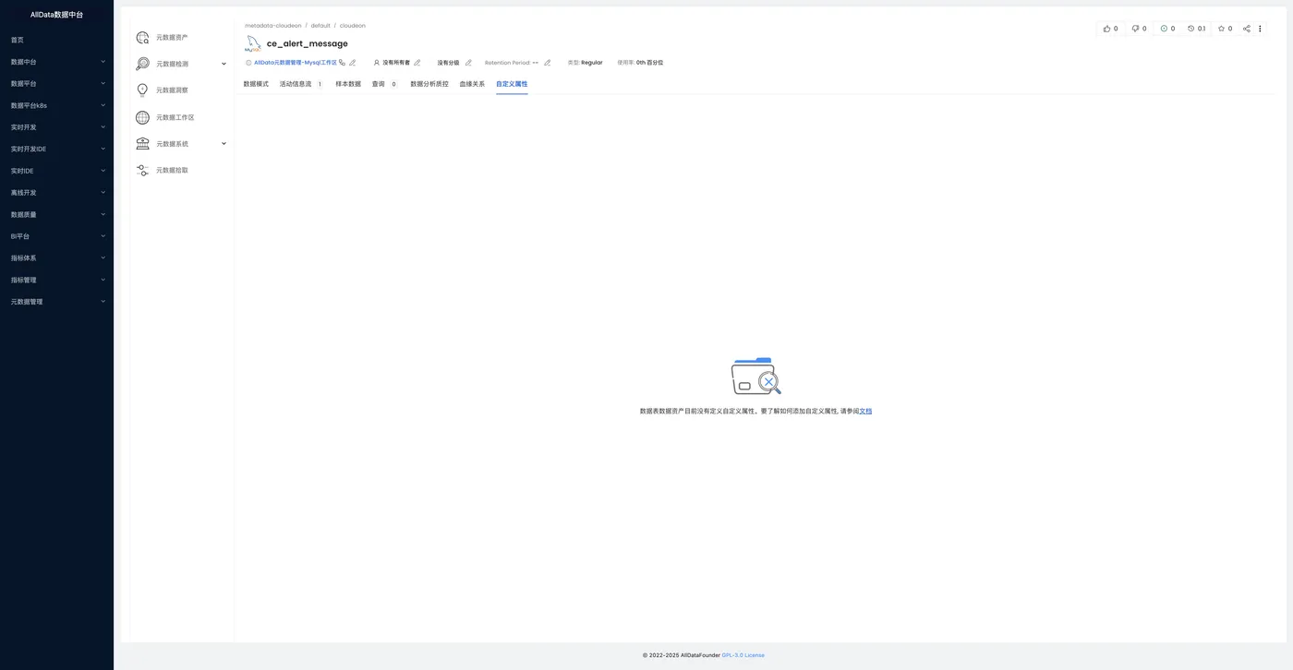This screenshot has height=670, width=1293.
Task: Click the 元数据检测 magnifier icon
Action: [x=142, y=64]
